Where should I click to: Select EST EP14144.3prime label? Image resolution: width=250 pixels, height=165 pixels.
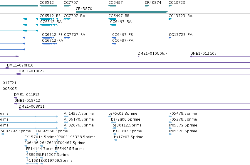41,149
